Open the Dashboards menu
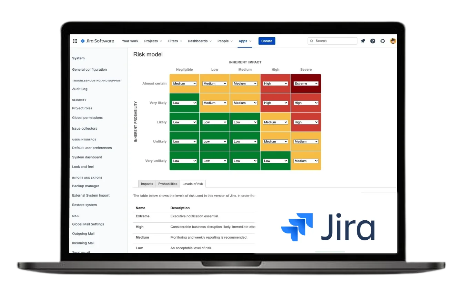466x299 pixels. tap(200, 41)
